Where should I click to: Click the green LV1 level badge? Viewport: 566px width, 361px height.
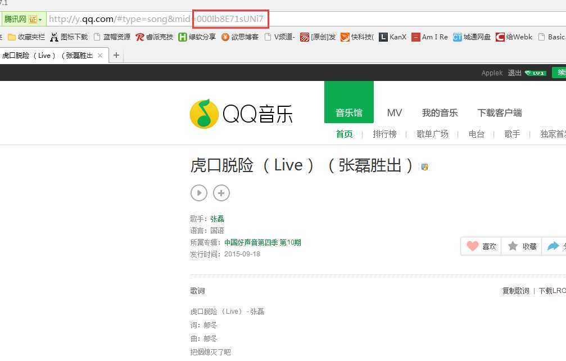[535, 73]
